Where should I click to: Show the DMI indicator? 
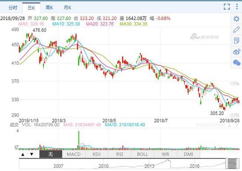pos(188,154)
